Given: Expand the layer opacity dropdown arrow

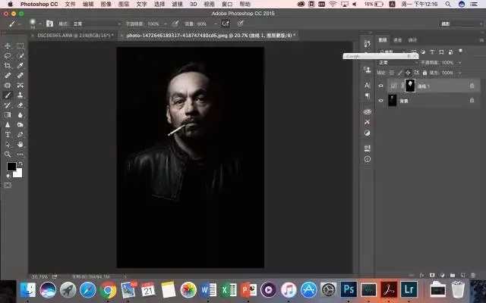Looking at the screenshot, I should tap(459, 62).
